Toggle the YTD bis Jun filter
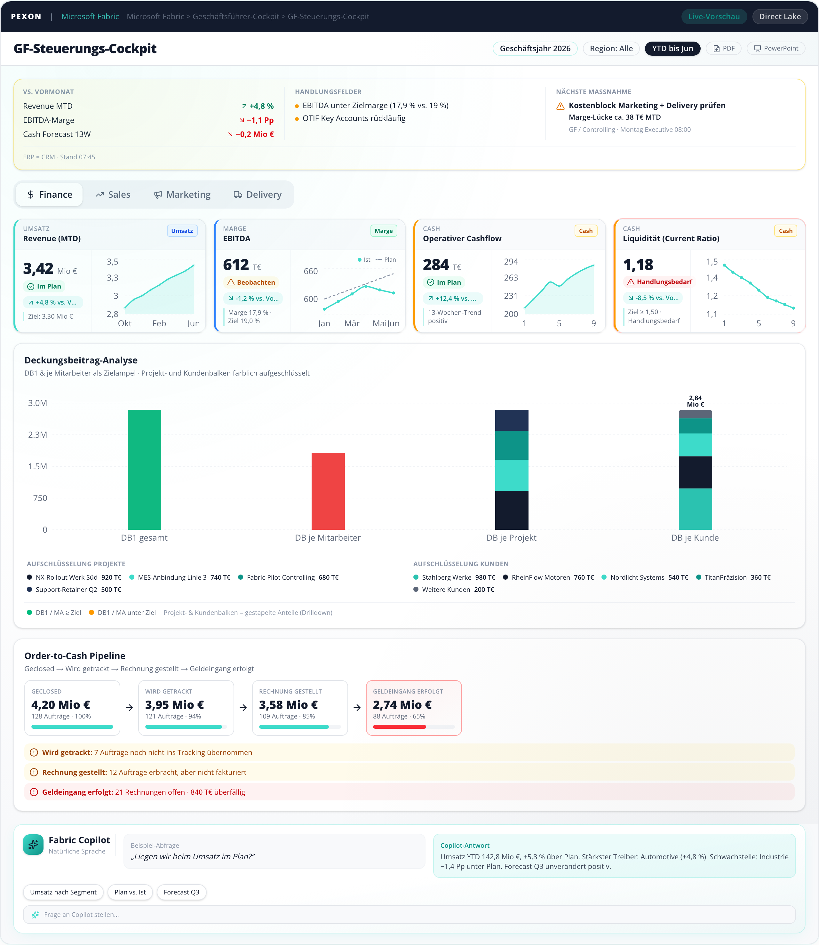 672,48
